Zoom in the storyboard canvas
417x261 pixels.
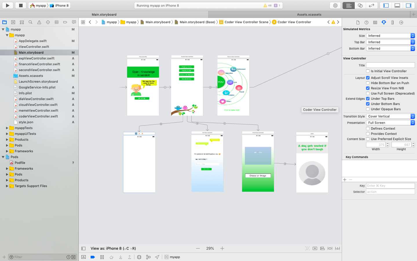(x=222, y=248)
